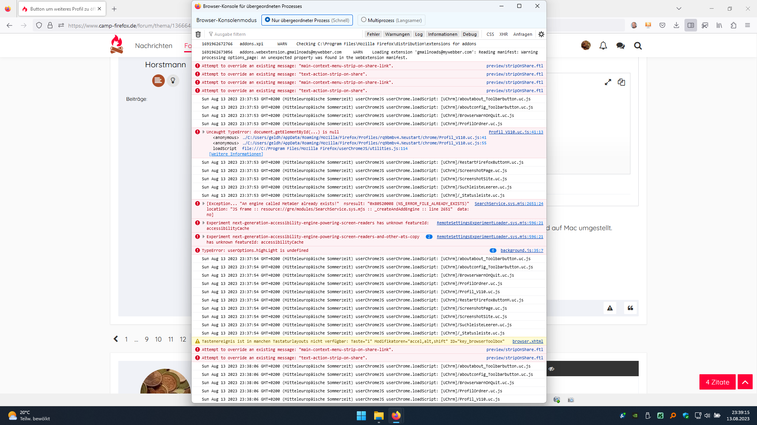Open SearchService.sys.mjs:2651:24 source link
757x425 pixels.
click(x=509, y=204)
